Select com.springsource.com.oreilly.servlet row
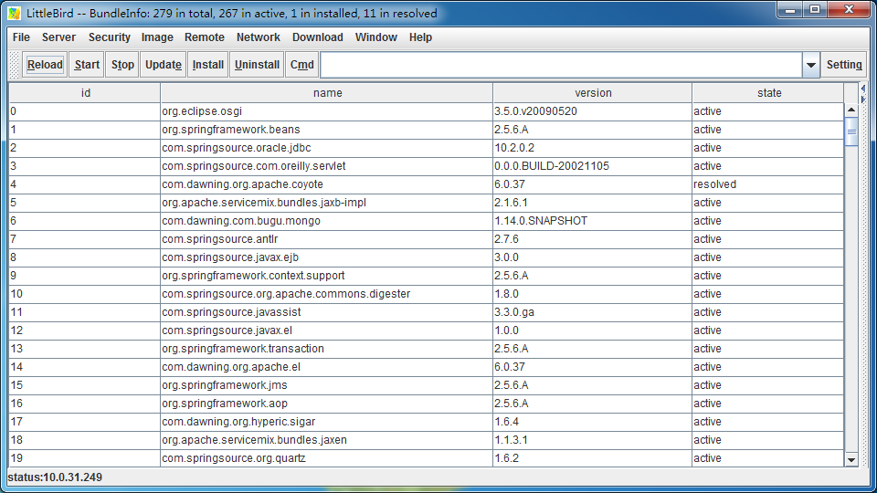877x493 pixels. (x=427, y=166)
